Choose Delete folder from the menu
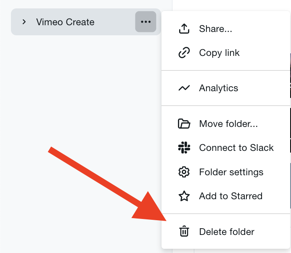 tap(227, 232)
